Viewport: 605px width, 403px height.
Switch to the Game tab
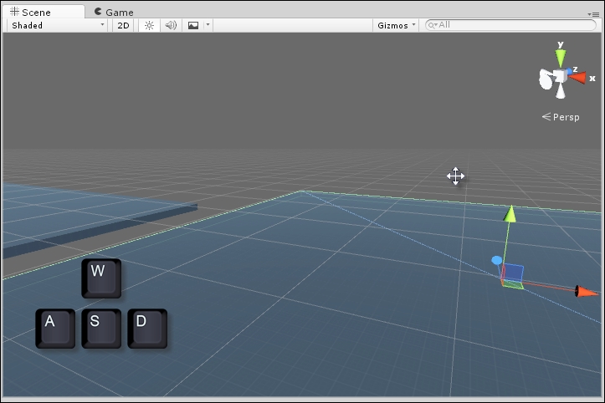[114, 12]
